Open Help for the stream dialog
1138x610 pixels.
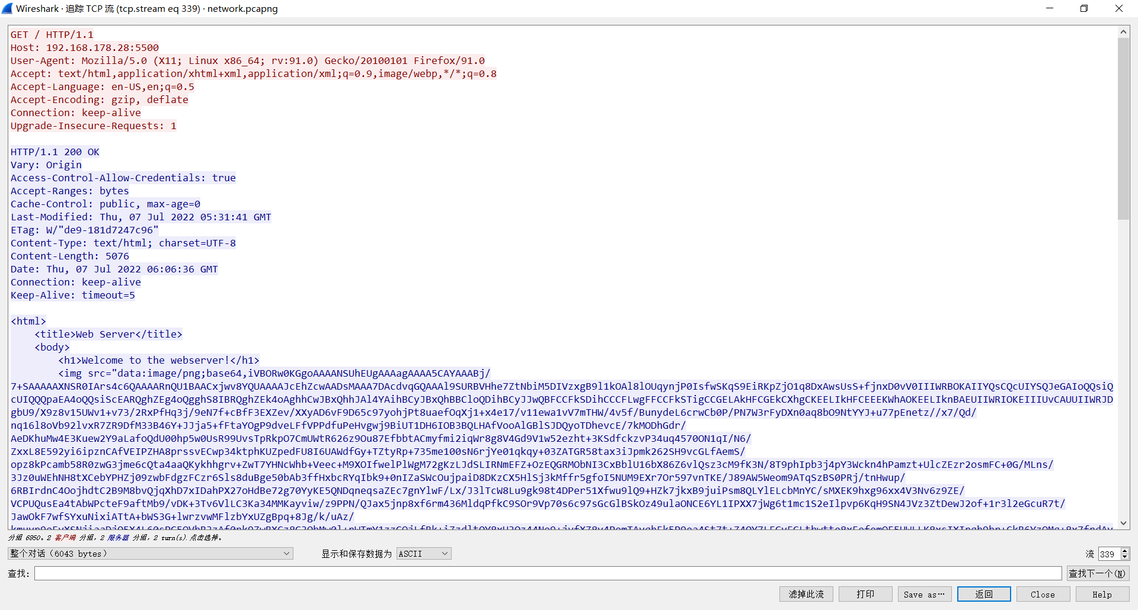(x=1102, y=594)
